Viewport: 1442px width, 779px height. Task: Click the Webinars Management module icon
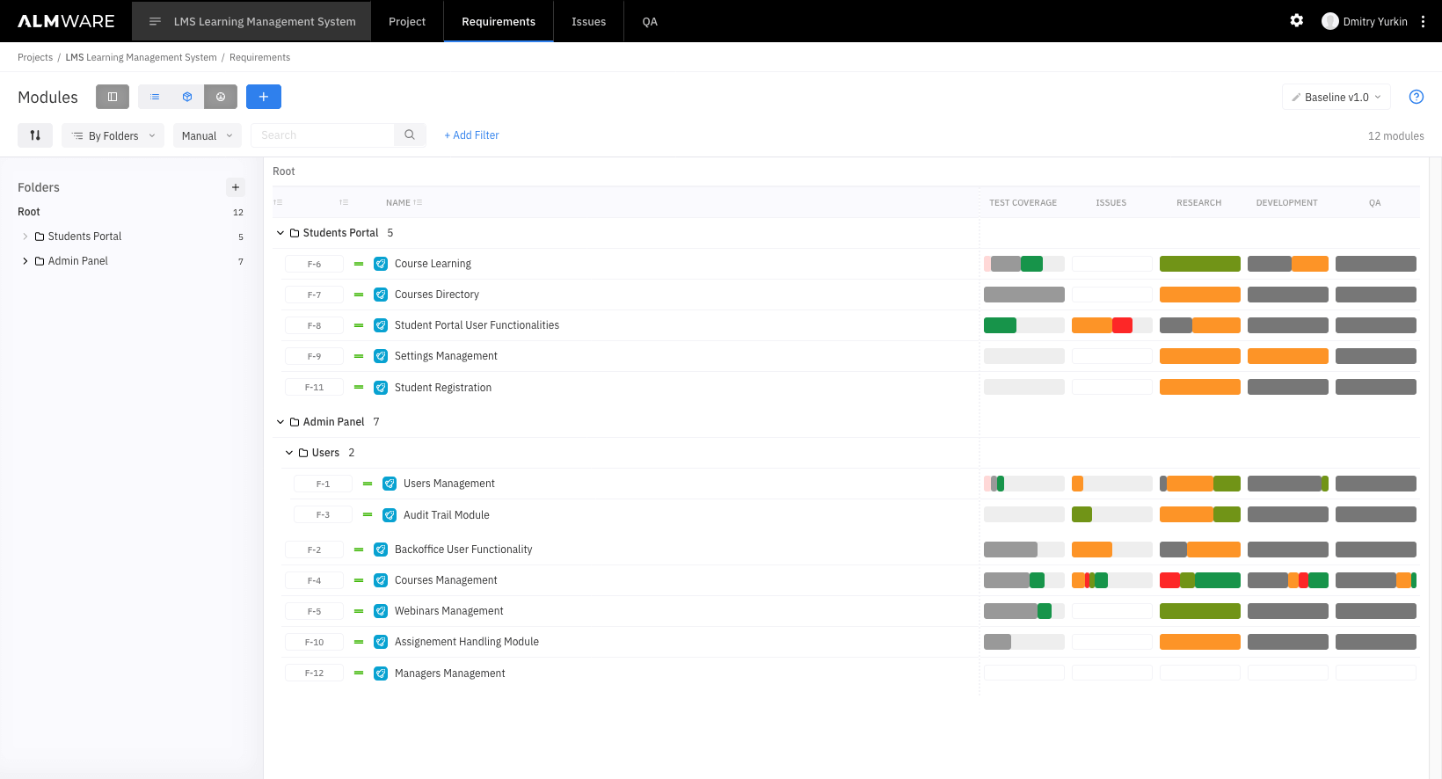pos(381,611)
